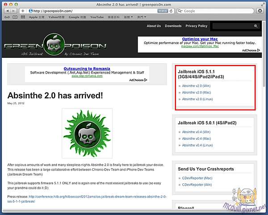Click the Green Poison skull logo
Viewport: 268px width, 215px height.
[x=54, y=45]
